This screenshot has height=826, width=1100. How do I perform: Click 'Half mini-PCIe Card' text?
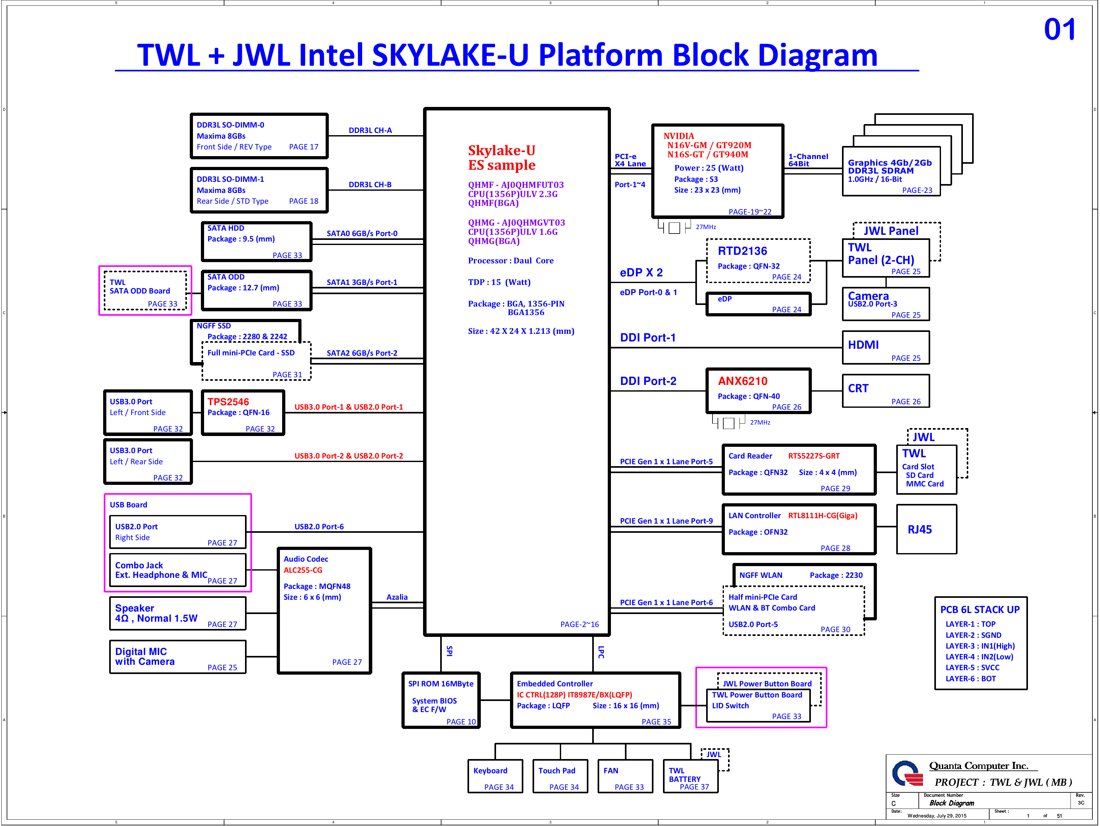[x=762, y=597]
